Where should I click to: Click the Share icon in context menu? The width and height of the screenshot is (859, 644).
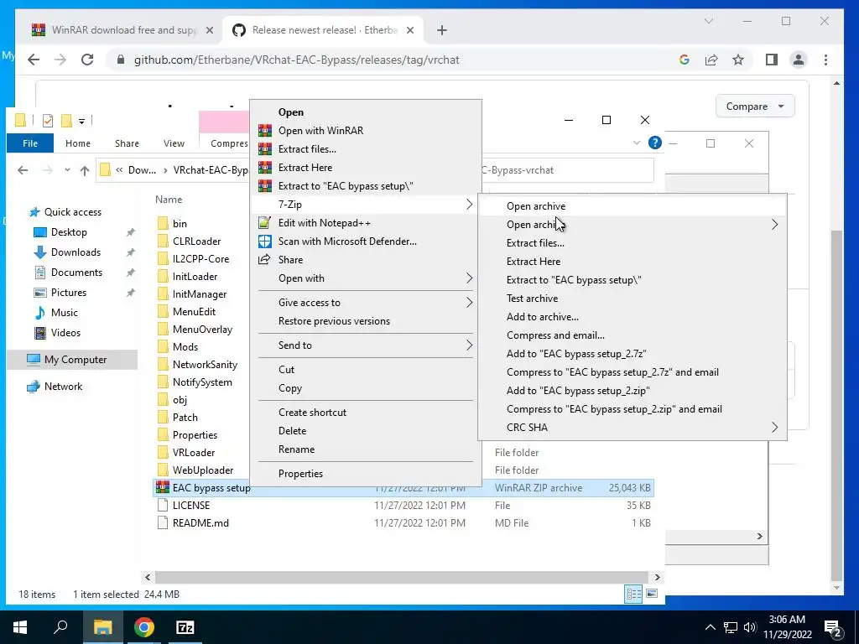[265, 260]
